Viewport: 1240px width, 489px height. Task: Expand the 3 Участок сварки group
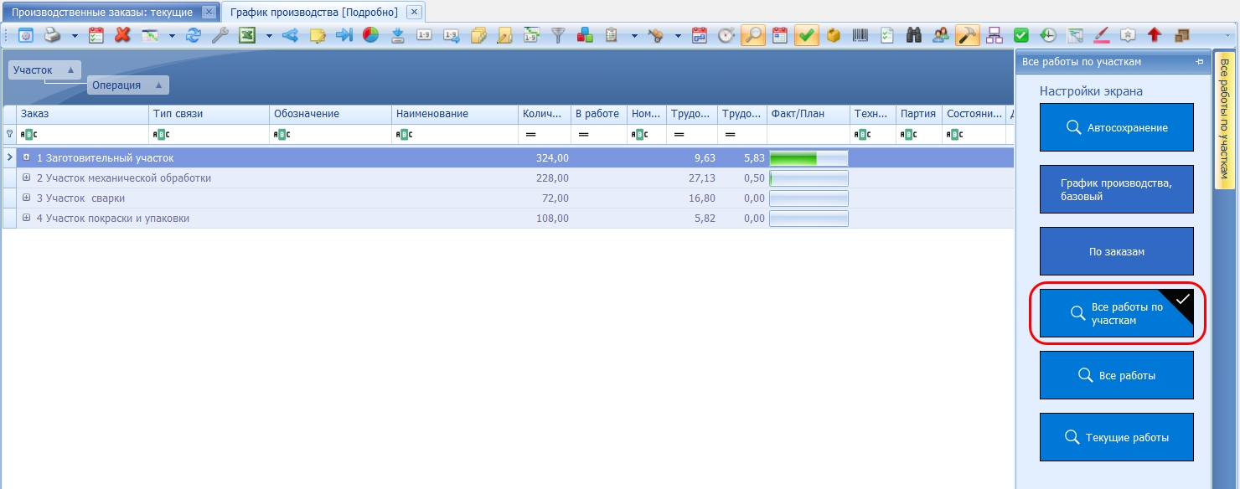coord(27,198)
